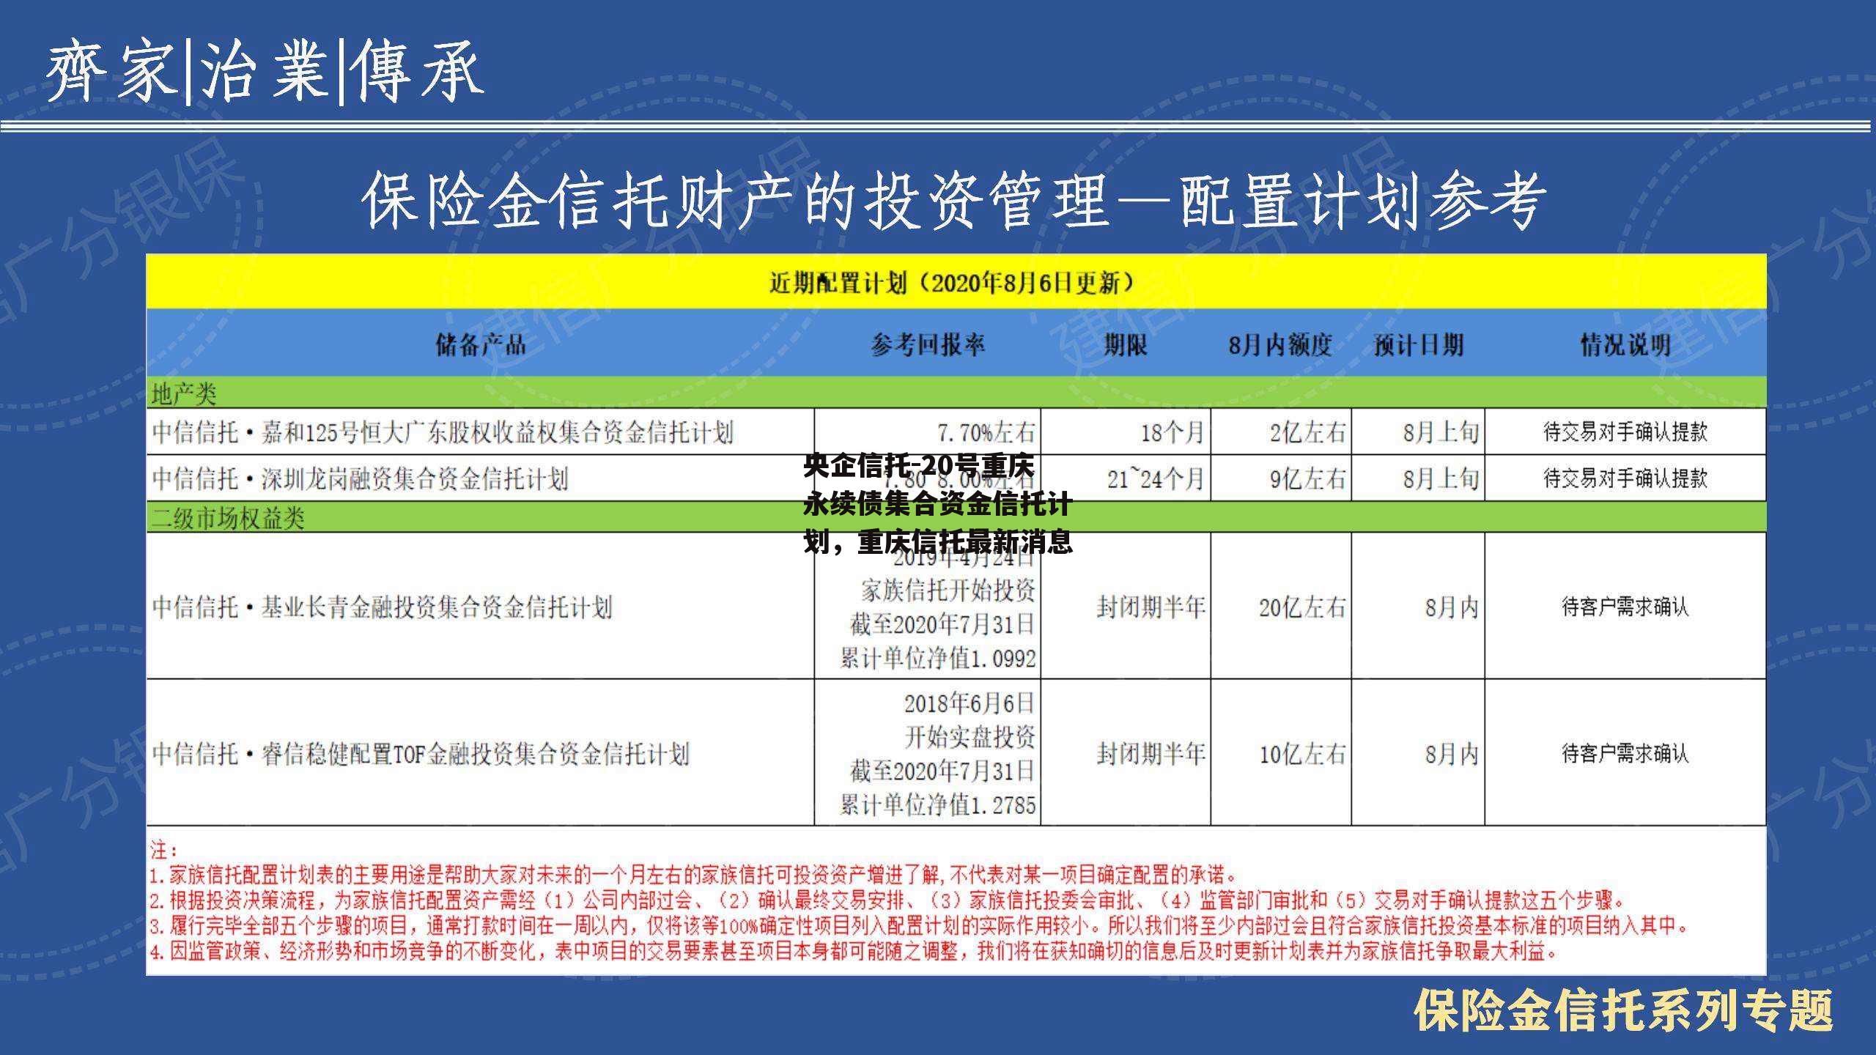
Task: Click the 储备产品 column header
Action: pyautogui.click(x=481, y=344)
